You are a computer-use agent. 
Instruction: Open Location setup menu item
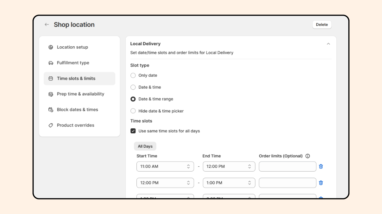tap(79, 47)
